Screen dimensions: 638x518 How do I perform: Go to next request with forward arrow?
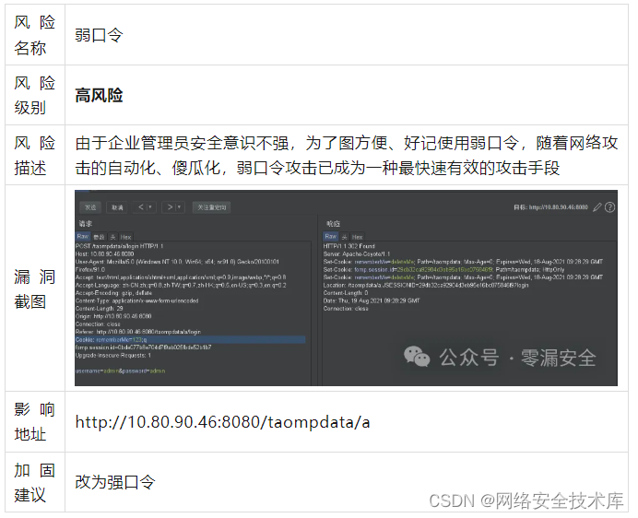[170, 207]
